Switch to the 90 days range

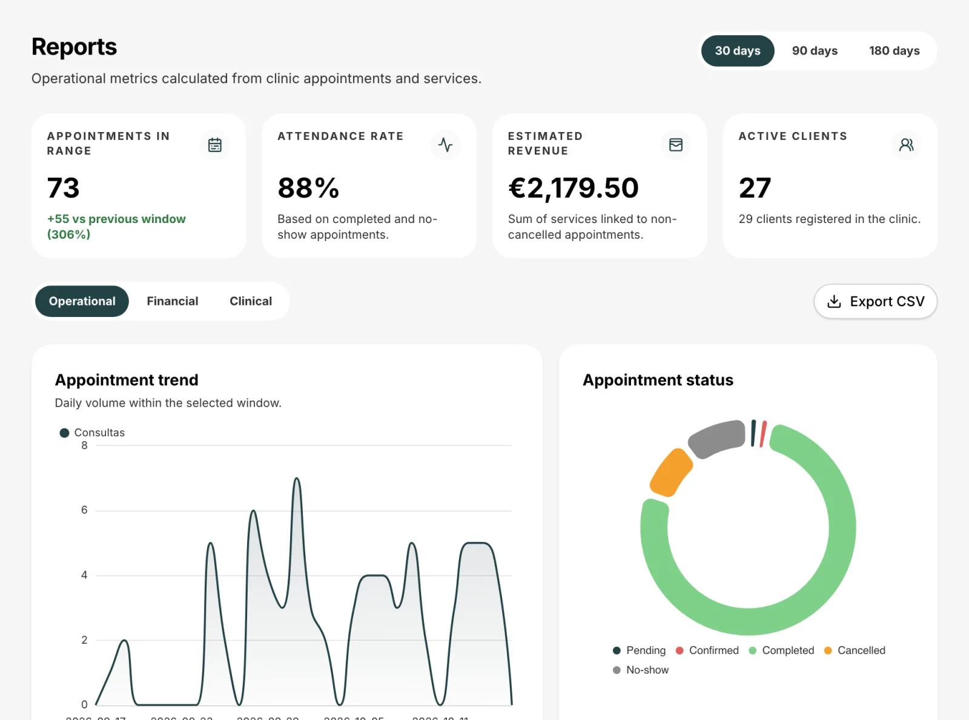815,51
